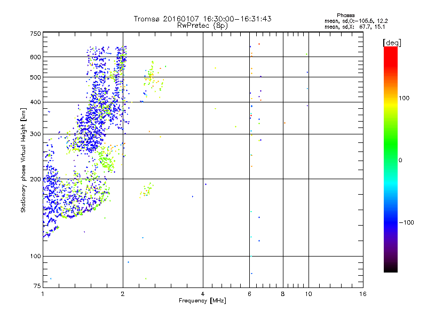This screenshot has height=320, width=427.
Task: Click the x-axis tick label "6"
Action: click(x=249, y=294)
